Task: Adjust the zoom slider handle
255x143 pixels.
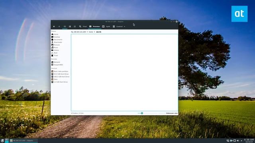Action: 142,113
